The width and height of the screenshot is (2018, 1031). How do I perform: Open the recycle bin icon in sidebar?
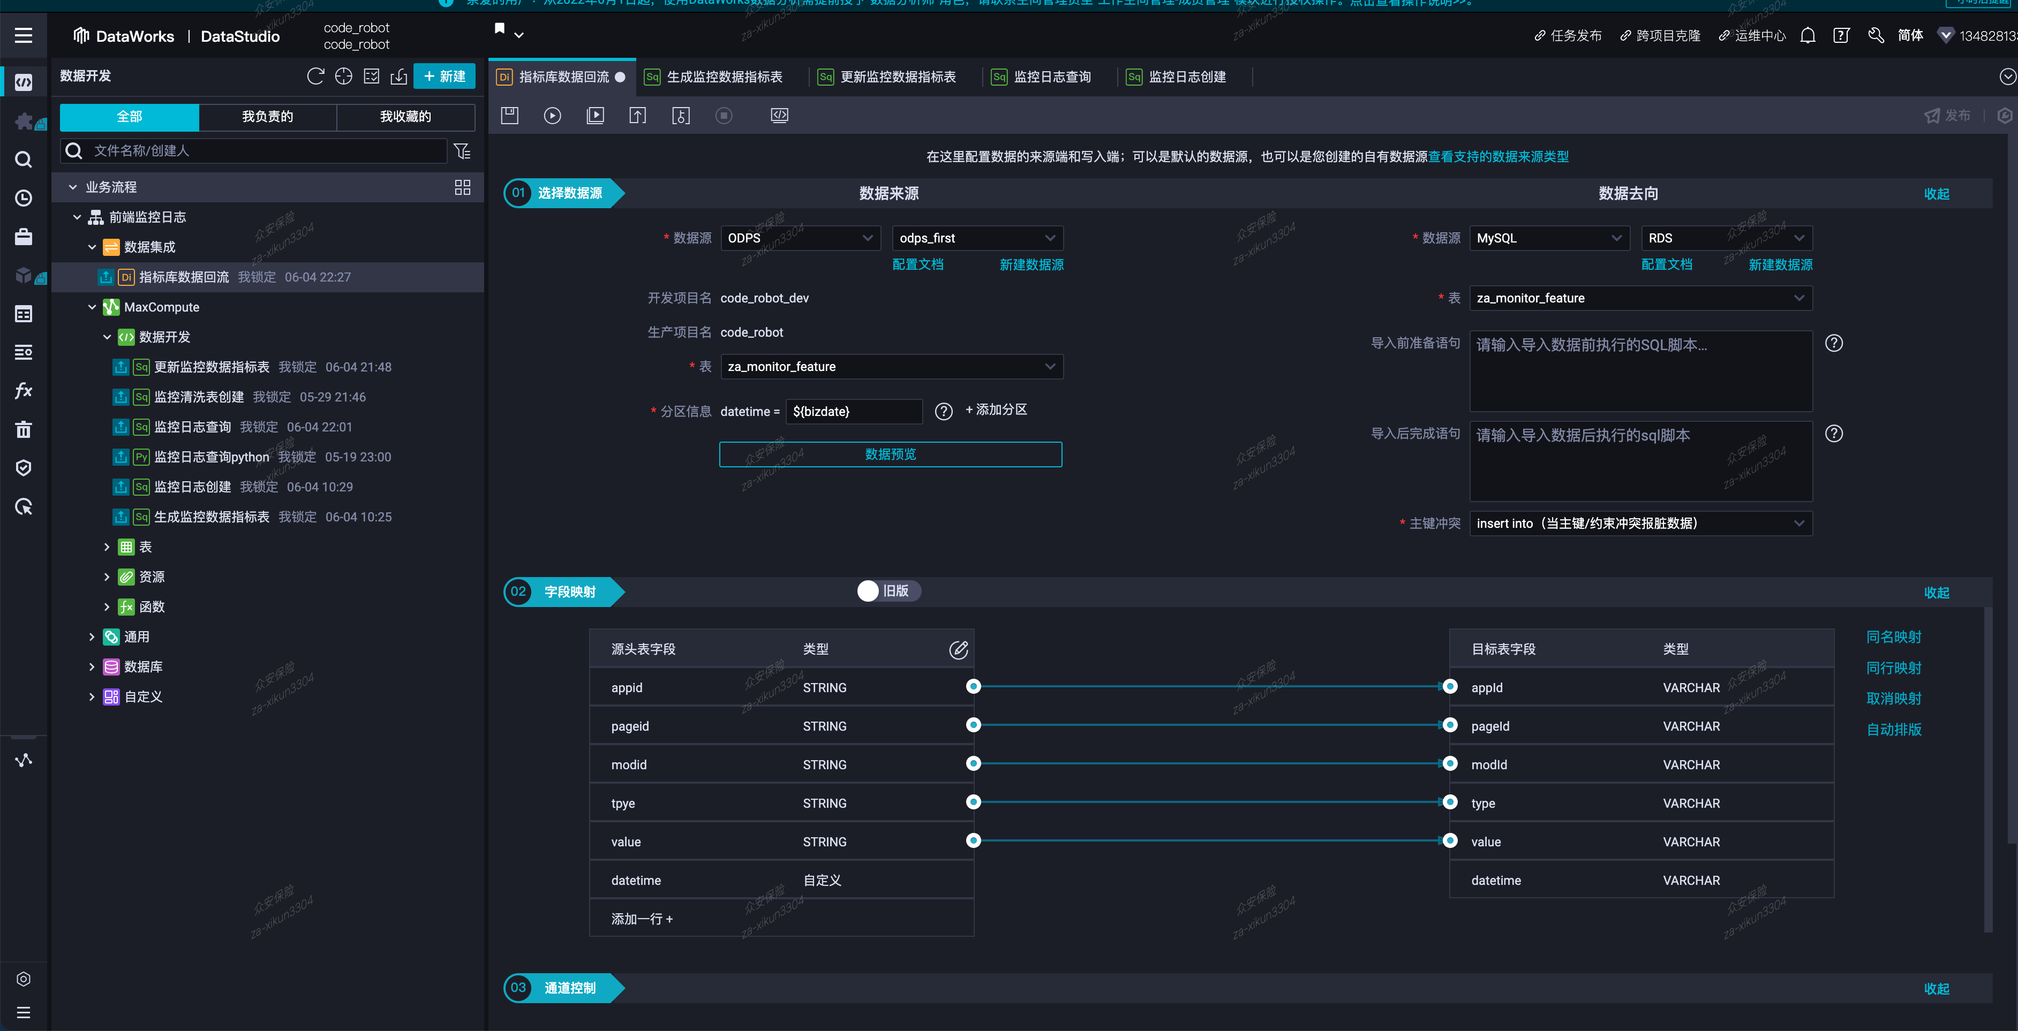[24, 429]
